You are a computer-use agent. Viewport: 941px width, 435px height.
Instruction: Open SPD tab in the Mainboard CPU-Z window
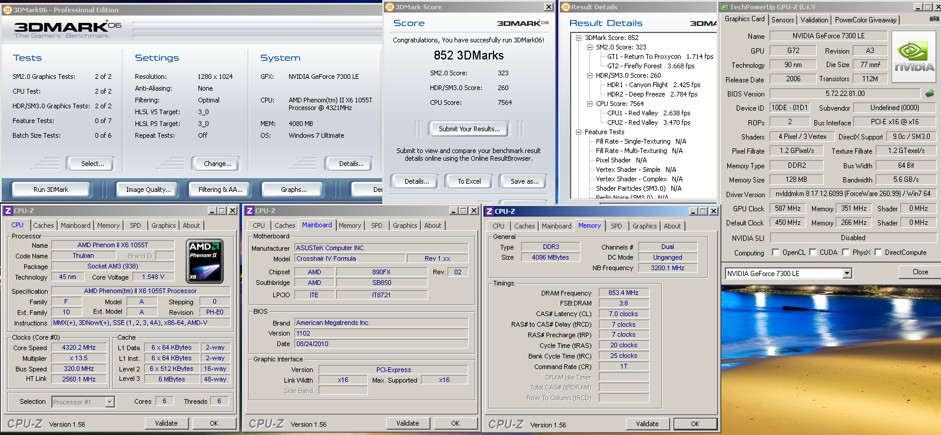point(377,225)
